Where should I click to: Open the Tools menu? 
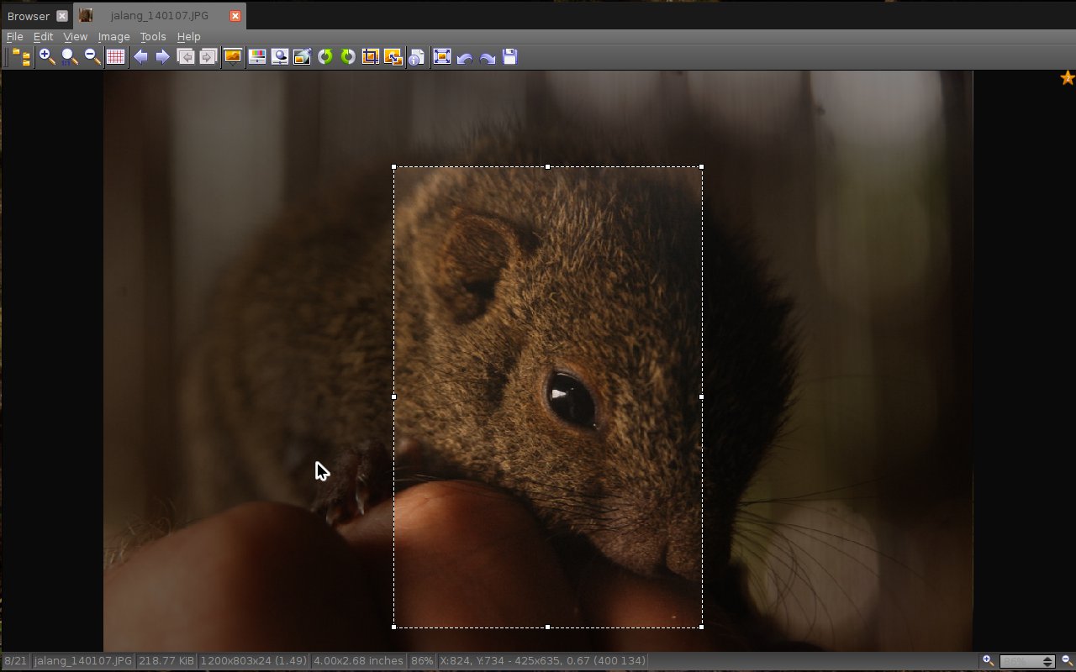click(153, 37)
